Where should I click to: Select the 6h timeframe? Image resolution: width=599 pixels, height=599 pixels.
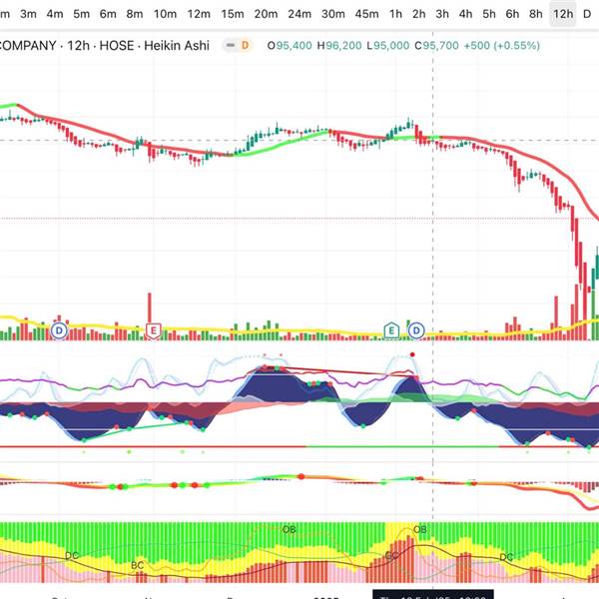512,14
